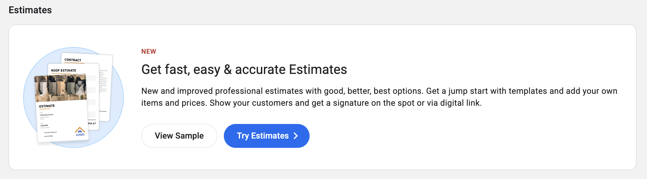Click the 345.67 total on roof estimate
Screen dimensions: 647x179
(x=92, y=123)
